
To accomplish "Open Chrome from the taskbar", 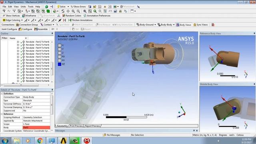I will [x=40, y=140].
